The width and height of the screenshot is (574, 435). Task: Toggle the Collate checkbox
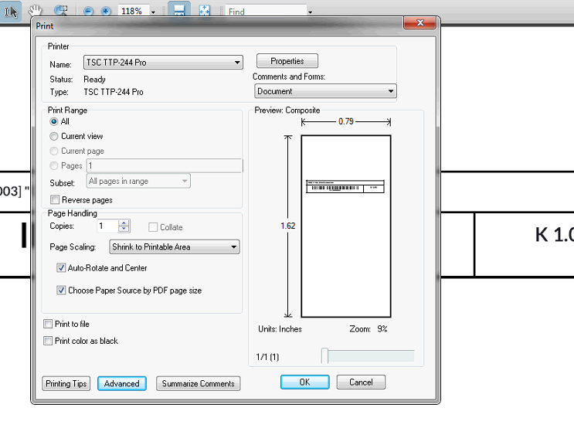pyautogui.click(x=153, y=227)
